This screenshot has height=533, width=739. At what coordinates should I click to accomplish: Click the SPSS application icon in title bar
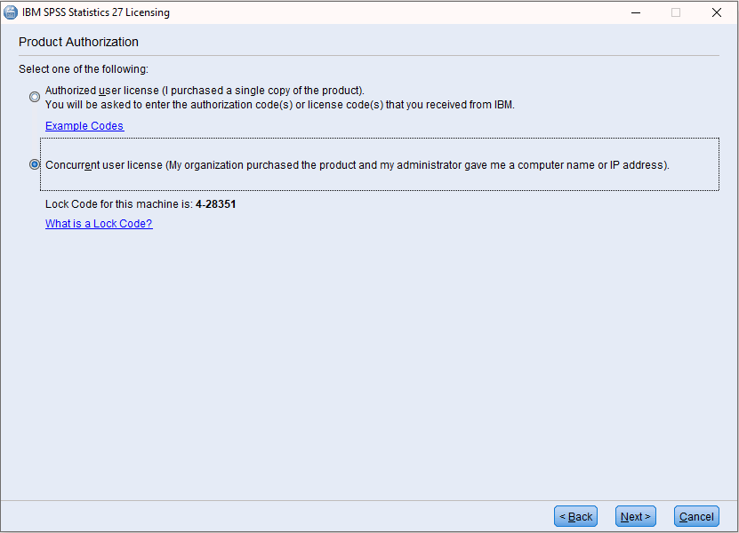point(11,12)
